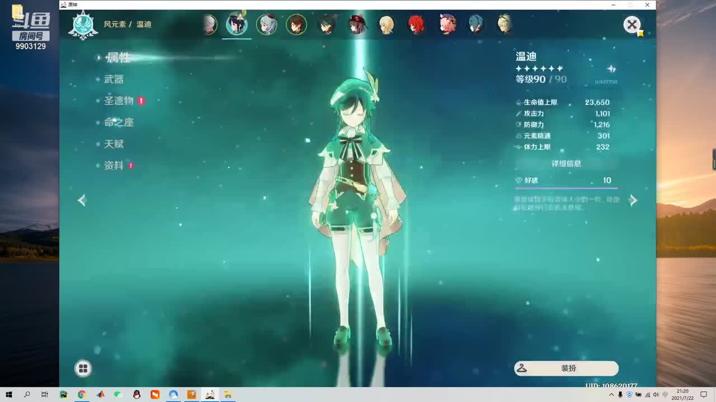
Task: Go to the next character with right arrow
Action: pos(633,200)
